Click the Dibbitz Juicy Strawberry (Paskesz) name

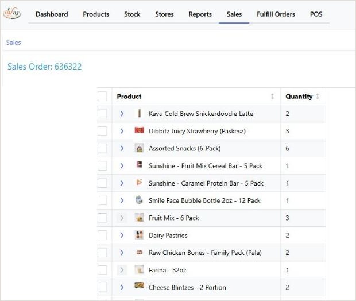coord(197,131)
